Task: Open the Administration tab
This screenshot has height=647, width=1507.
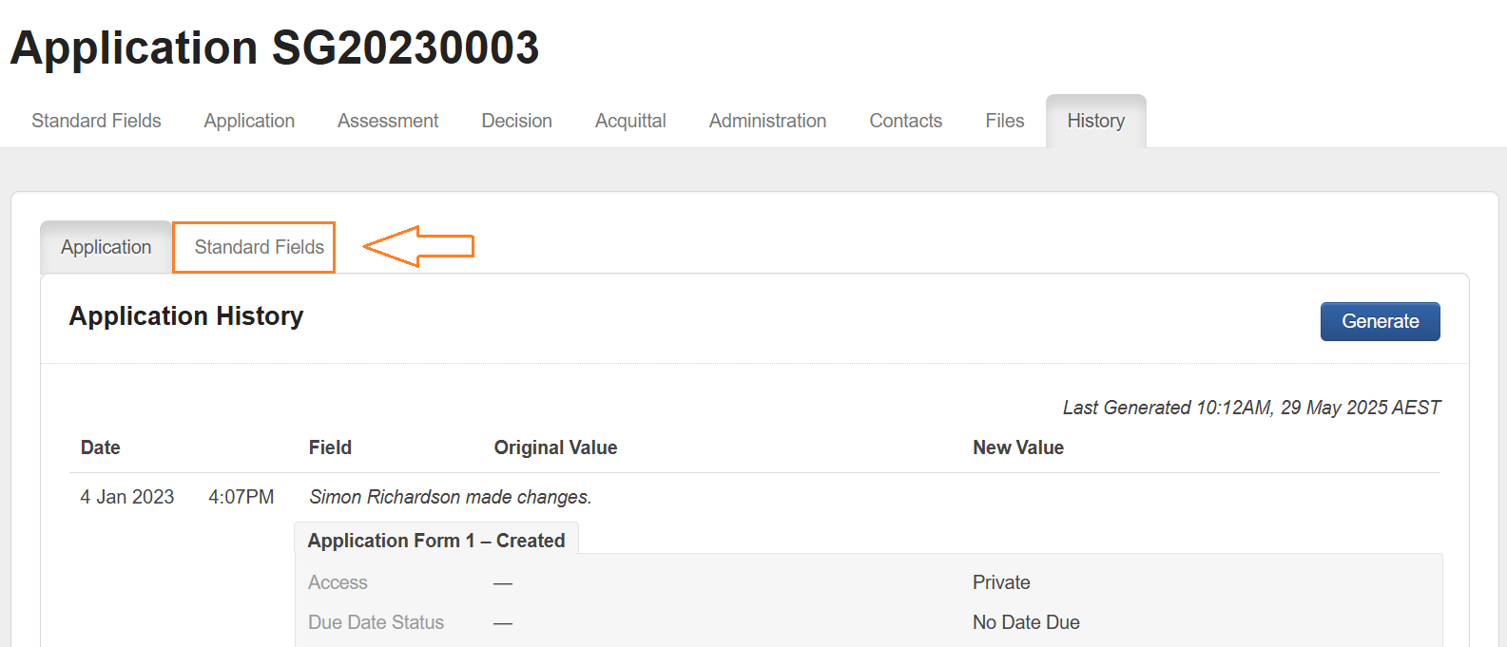Action: tap(767, 121)
